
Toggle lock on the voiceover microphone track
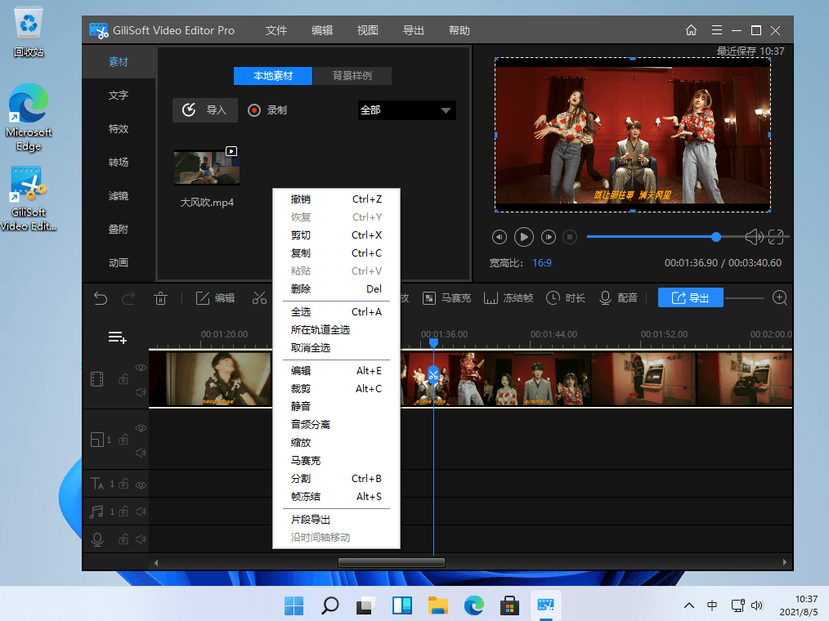tap(123, 539)
